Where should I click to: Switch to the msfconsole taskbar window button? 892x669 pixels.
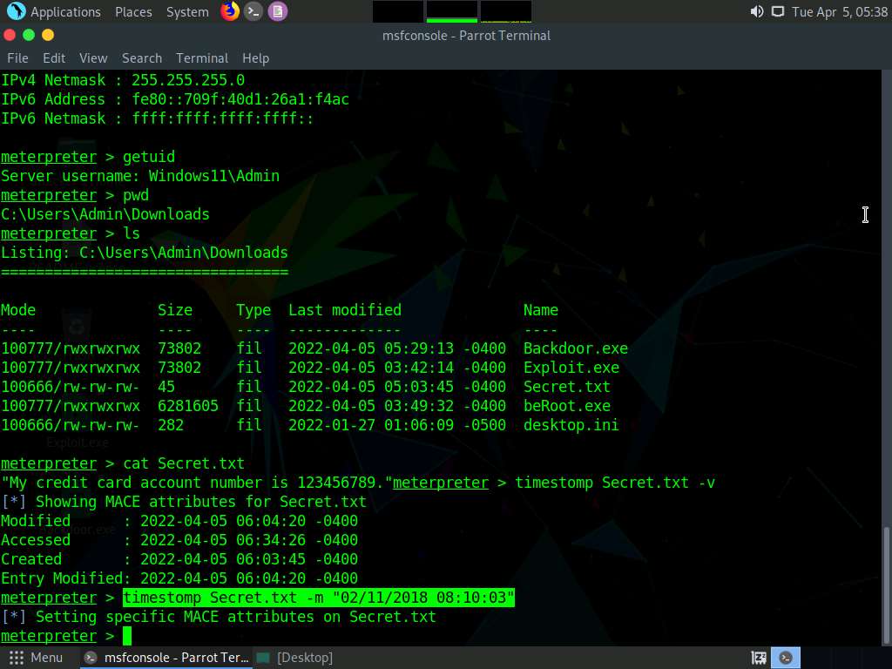pos(166,658)
